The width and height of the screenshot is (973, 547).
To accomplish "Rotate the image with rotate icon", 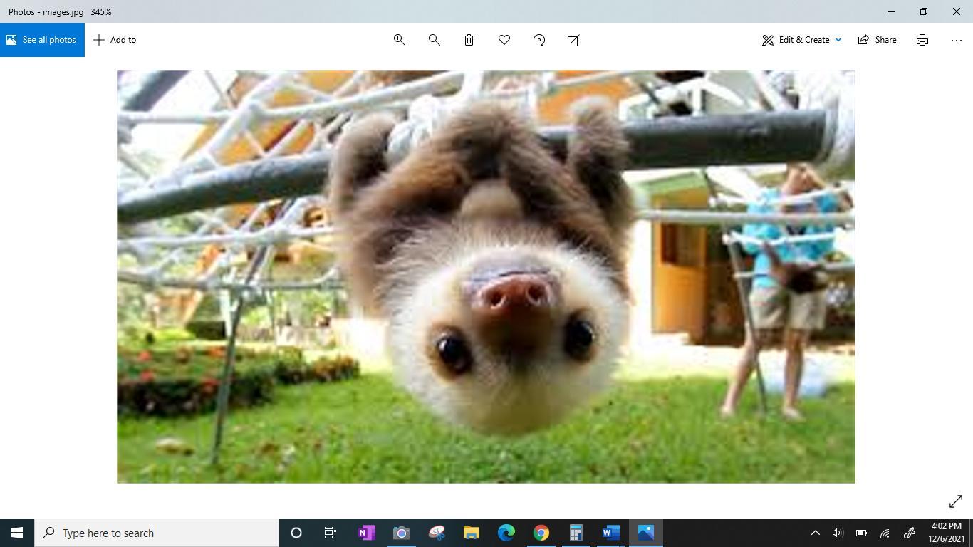I will 539,40.
